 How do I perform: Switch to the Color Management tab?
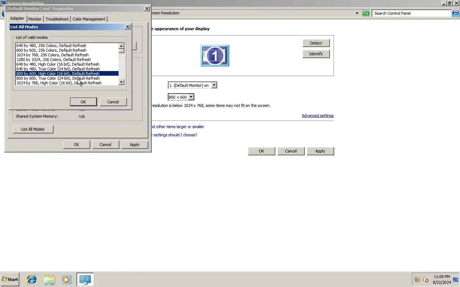click(x=89, y=19)
